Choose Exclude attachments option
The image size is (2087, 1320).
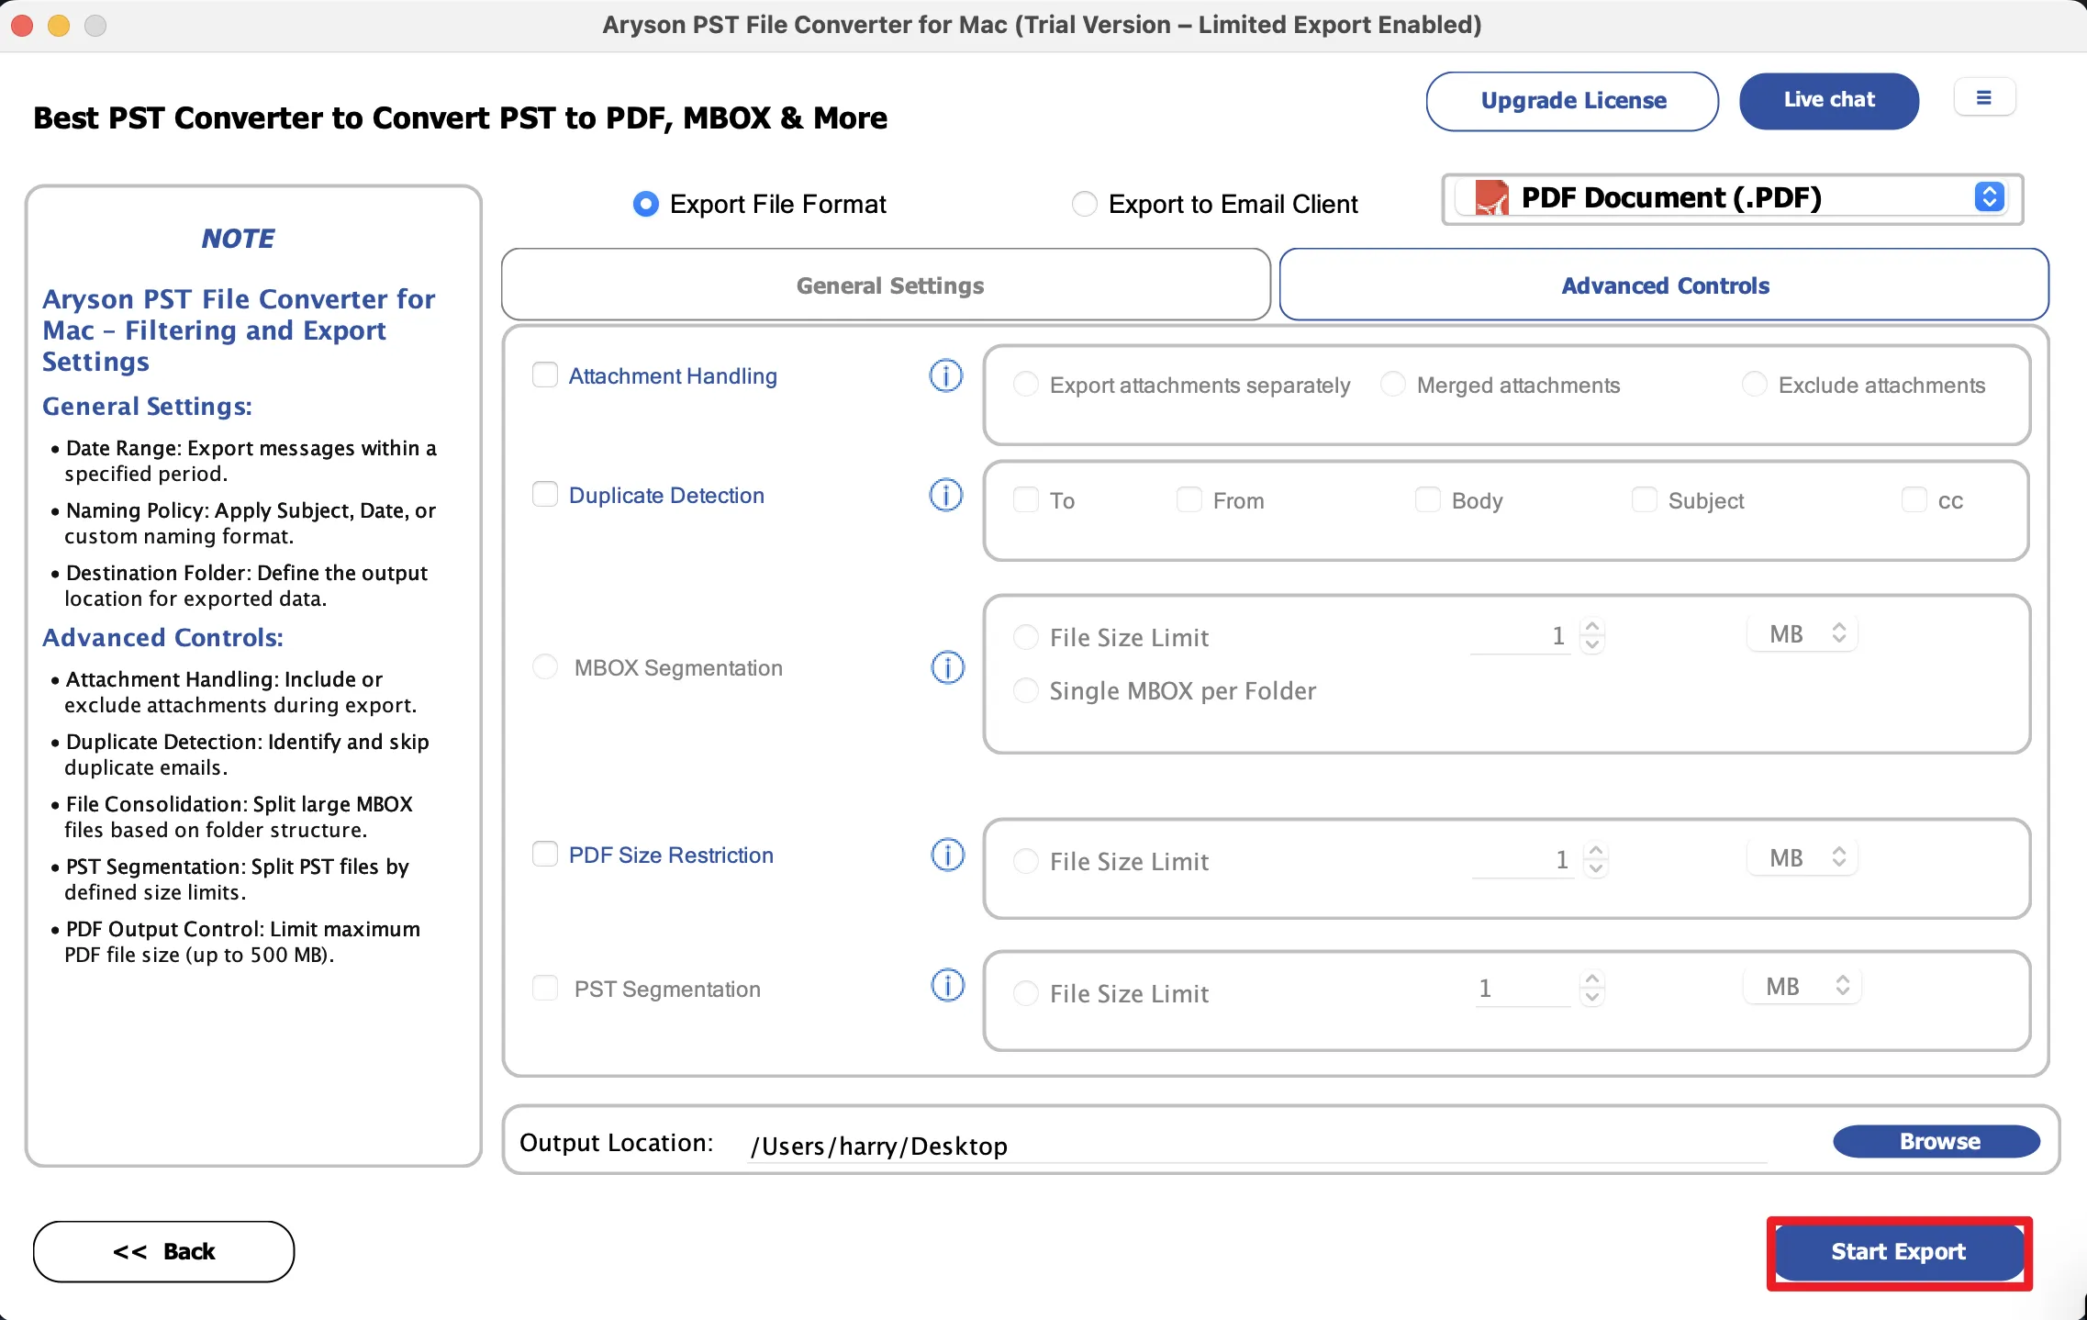[x=1755, y=384]
